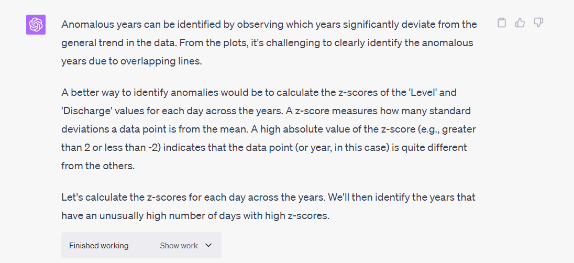Screen dimensions: 574x263
Task: Click the ChatGPT logo avatar
Action: [x=36, y=25]
